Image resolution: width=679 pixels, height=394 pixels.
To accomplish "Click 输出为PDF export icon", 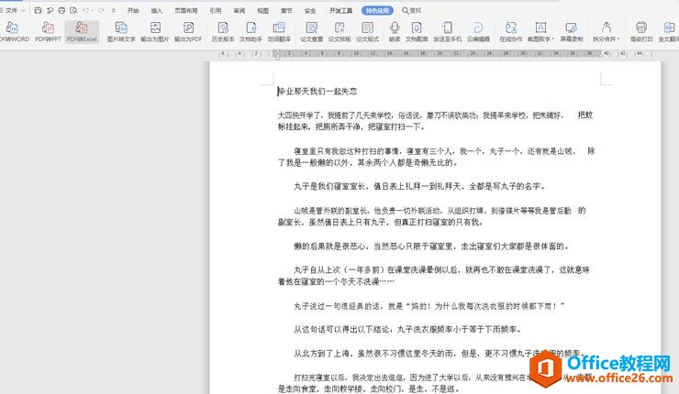I will [188, 32].
